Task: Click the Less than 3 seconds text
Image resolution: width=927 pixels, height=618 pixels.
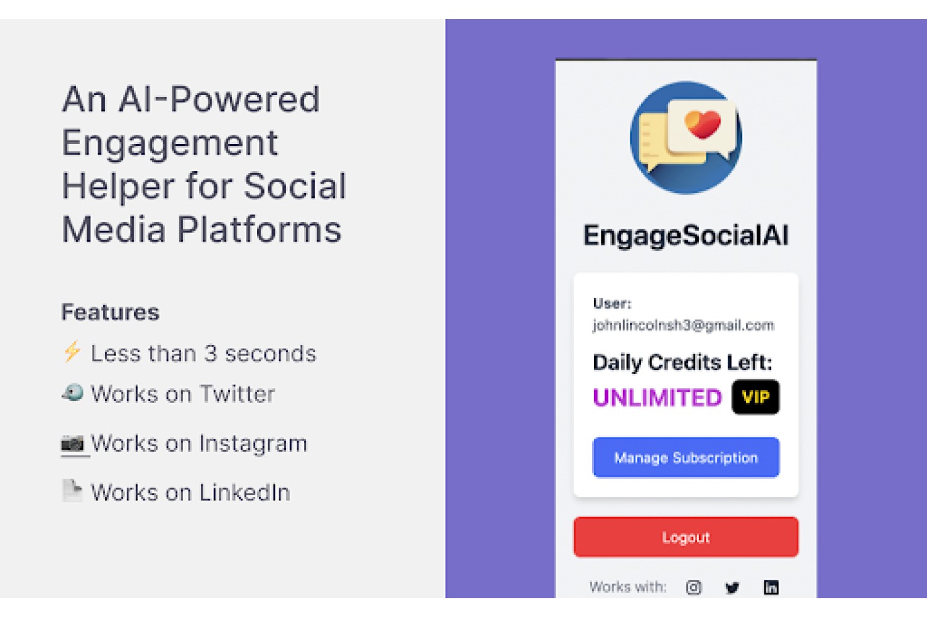Action: click(203, 353)
